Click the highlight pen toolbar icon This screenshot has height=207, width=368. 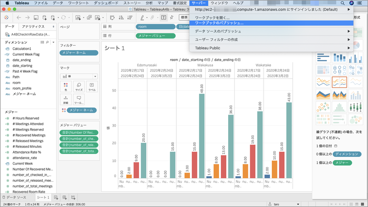[142, 17]
